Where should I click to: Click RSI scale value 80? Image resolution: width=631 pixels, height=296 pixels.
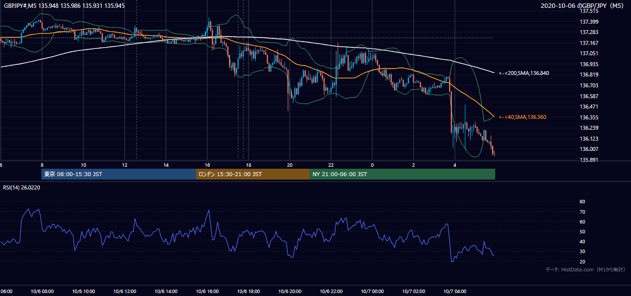click(582, 202)
